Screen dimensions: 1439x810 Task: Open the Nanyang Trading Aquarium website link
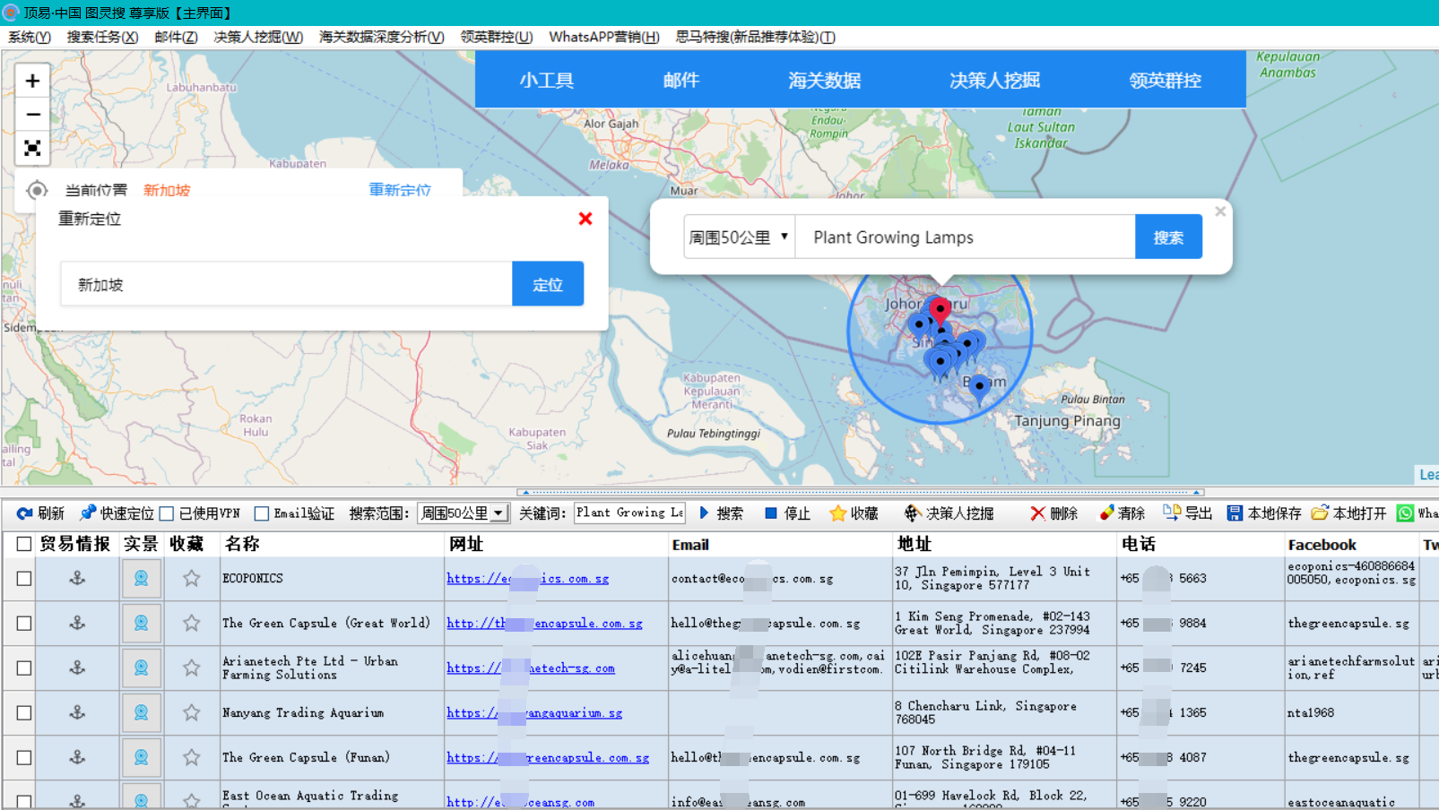[534, 713]
